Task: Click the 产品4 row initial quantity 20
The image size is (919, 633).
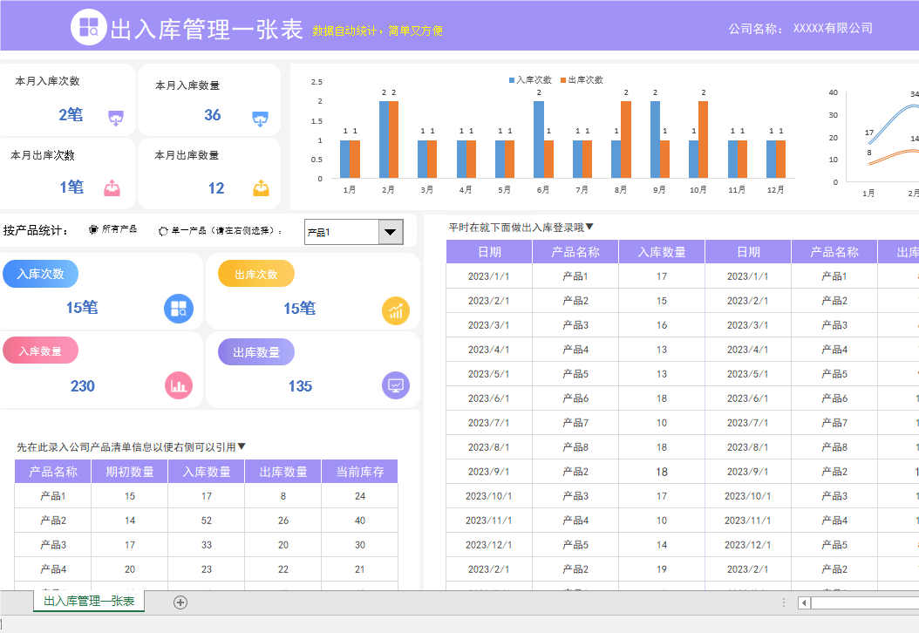Action: pyautogui.click(x=130, y=569)
